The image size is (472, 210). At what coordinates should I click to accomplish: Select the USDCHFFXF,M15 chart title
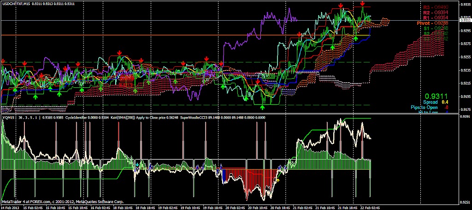[x=17, y=3]
